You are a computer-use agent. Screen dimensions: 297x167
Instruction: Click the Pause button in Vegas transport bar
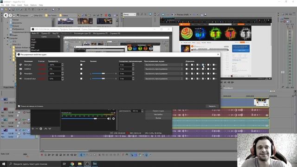tap(57, 155)
